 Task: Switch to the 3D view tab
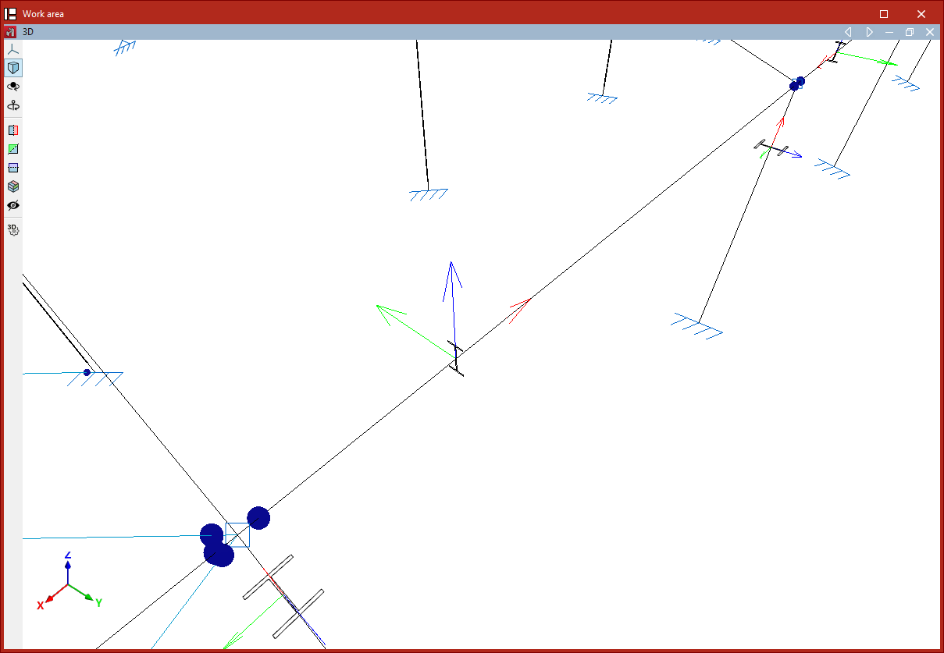pyautogui.click(x=28, y=32)
